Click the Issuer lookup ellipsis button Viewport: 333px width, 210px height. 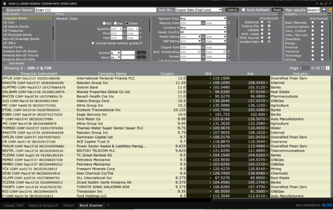141,57
